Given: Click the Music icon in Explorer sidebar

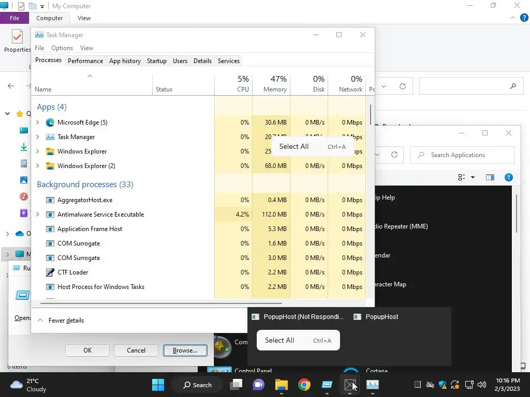Looking at the screenshot, I should click(24, 196).
